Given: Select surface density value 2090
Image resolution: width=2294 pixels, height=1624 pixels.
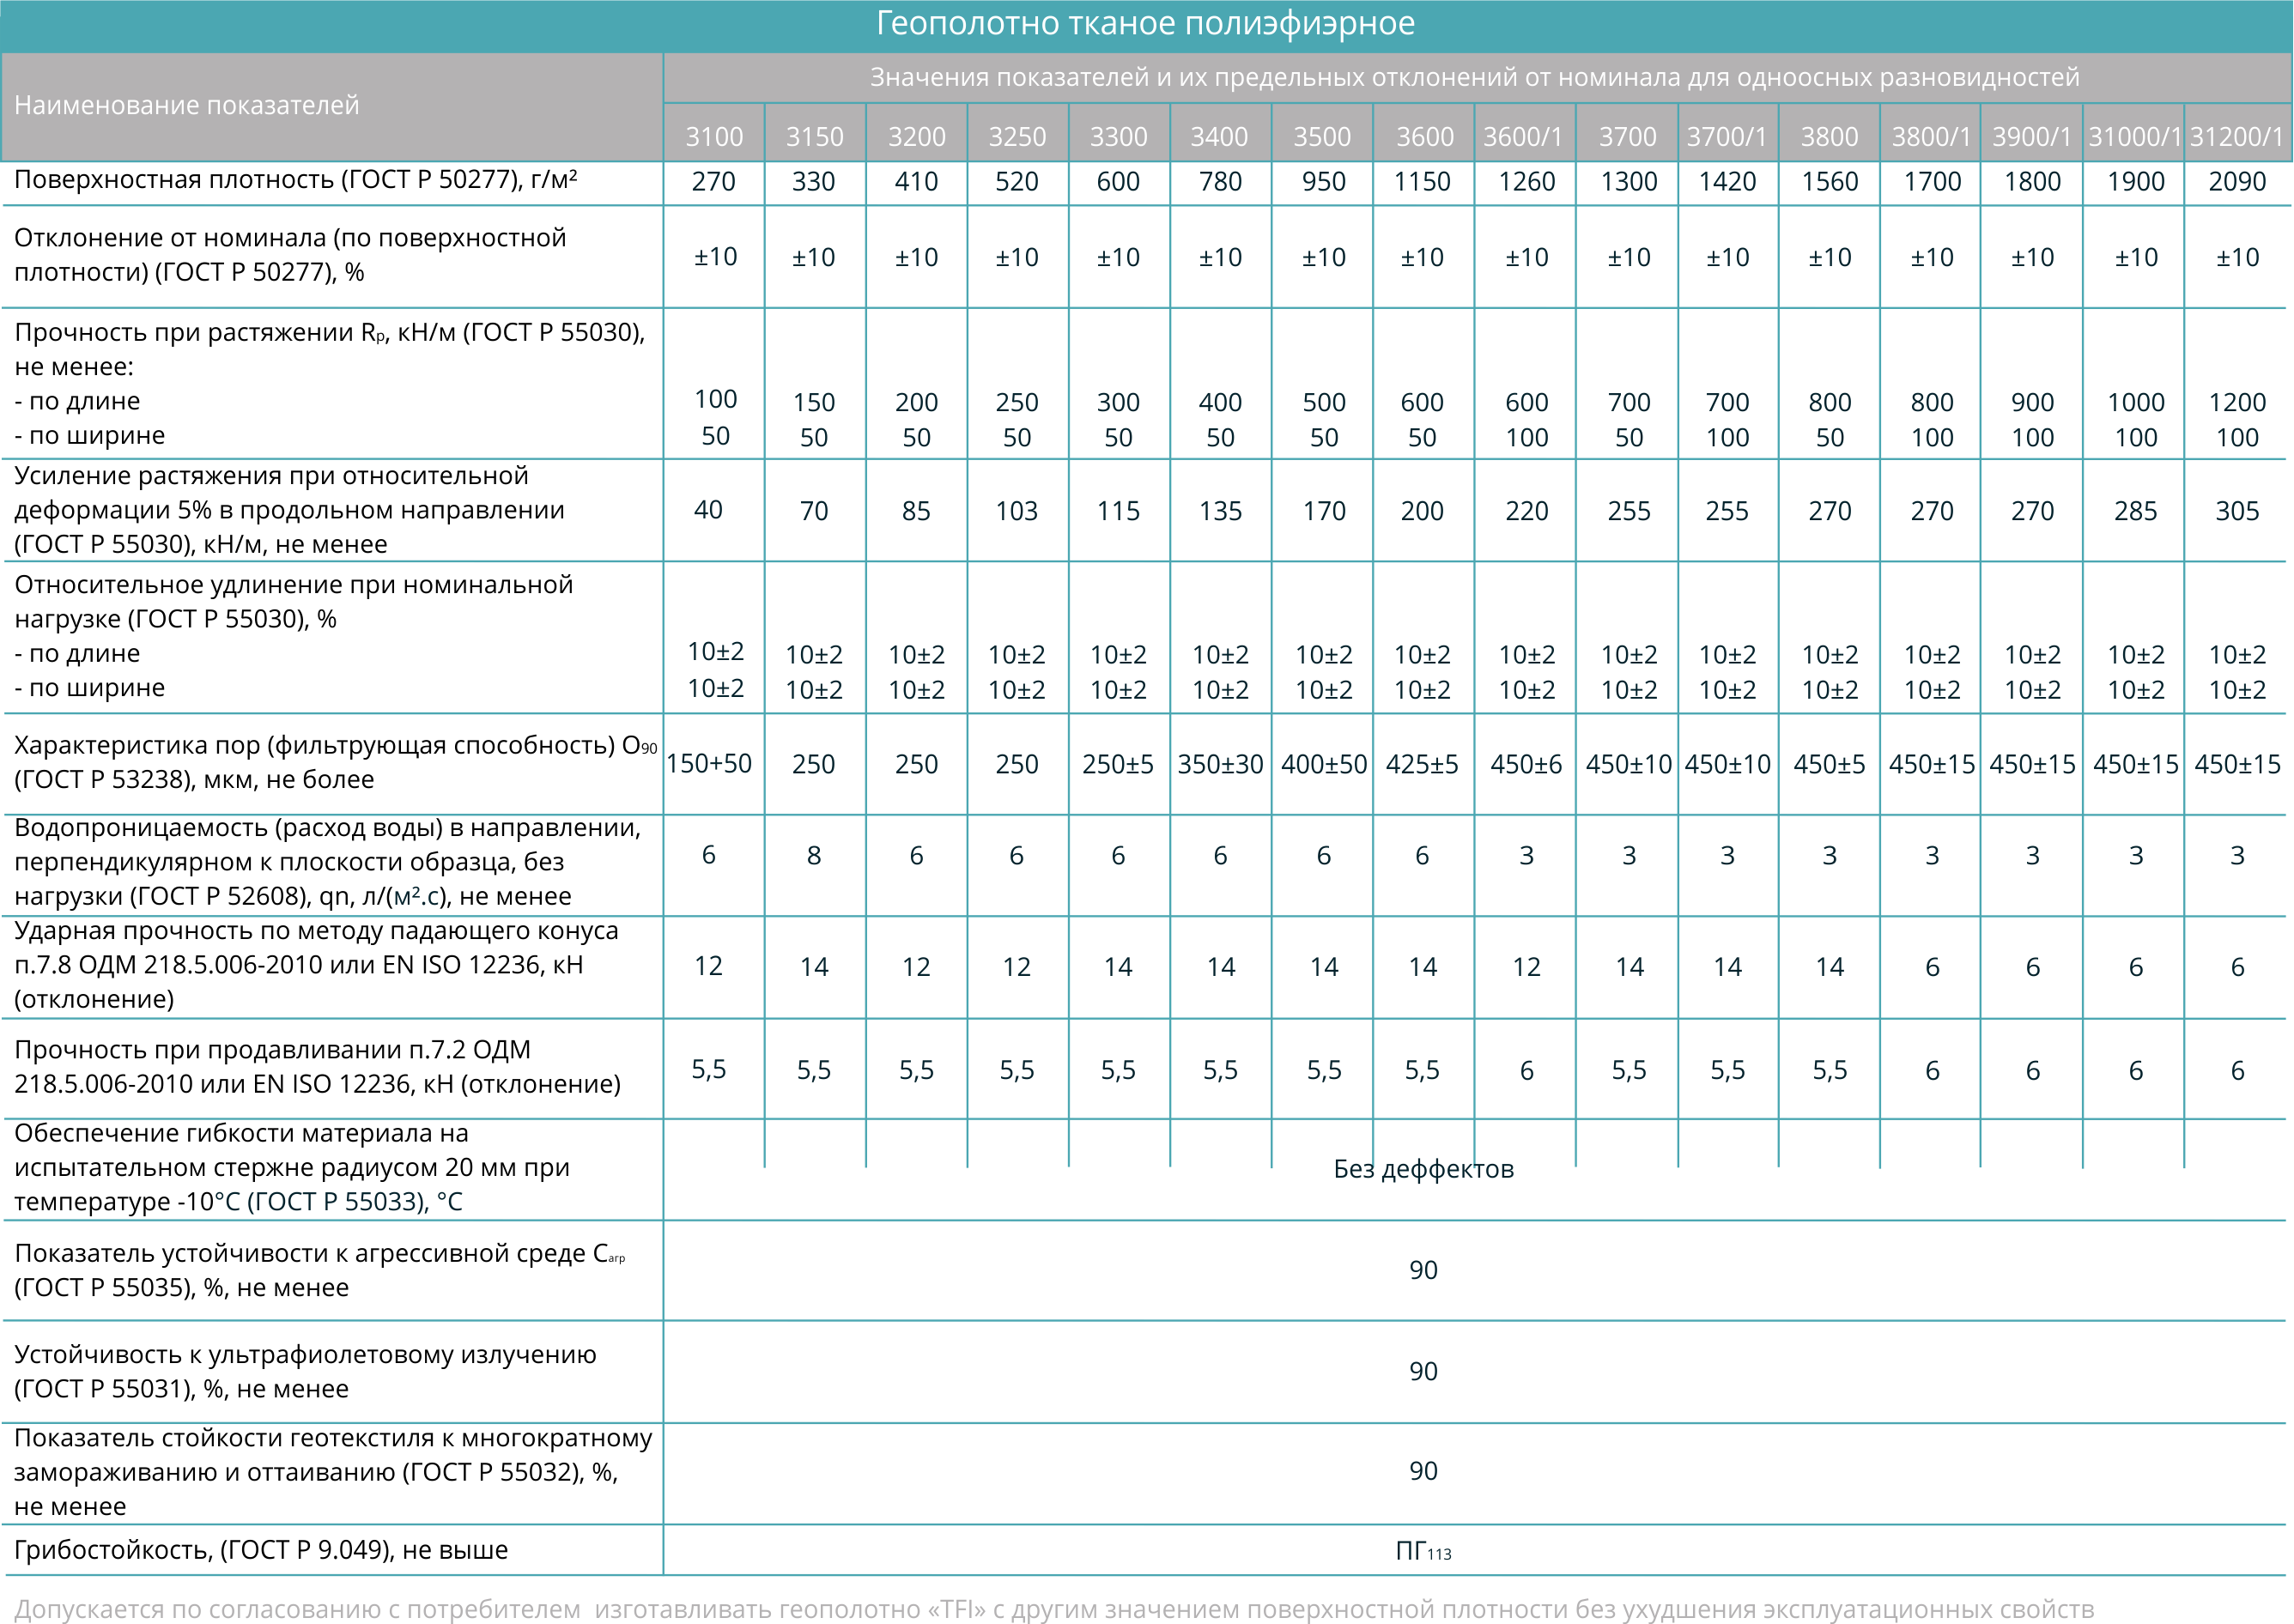Looking at the screenshot, I should (x=2237, y=181).
